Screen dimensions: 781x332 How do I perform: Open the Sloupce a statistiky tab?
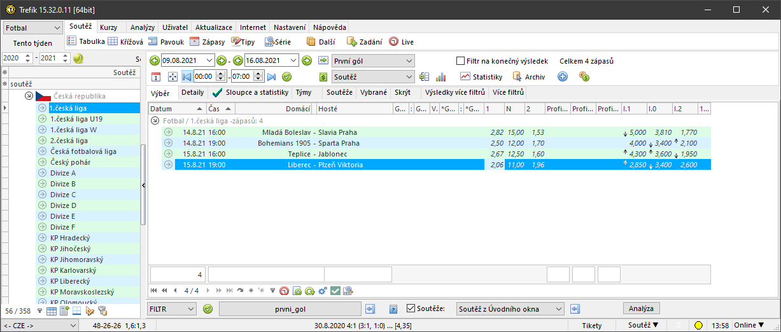tap(250, 92)
